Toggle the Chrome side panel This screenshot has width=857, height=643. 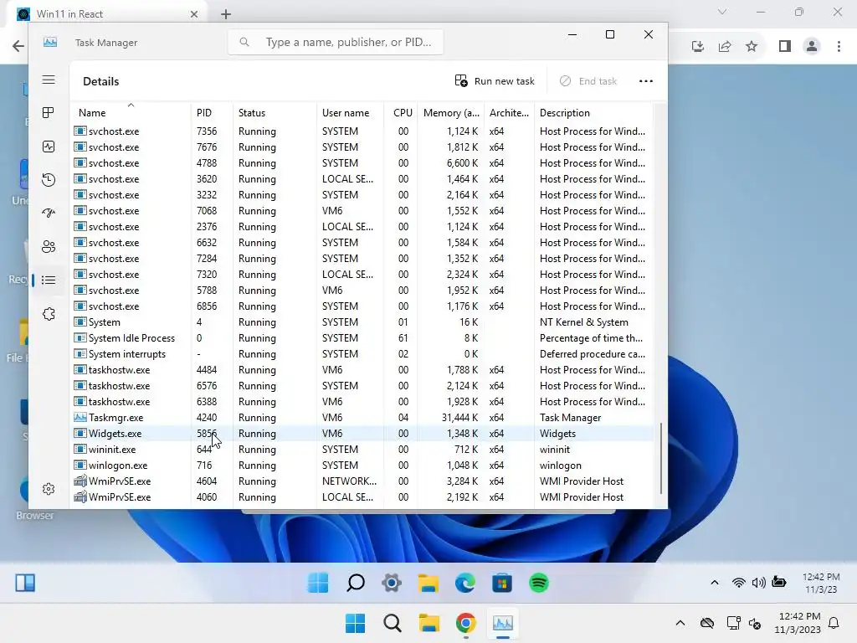pos(785,47)
